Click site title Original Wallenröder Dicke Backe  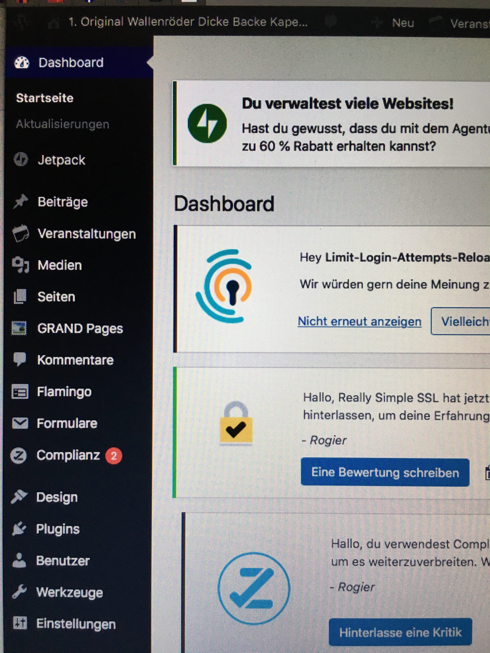point(188,22)
